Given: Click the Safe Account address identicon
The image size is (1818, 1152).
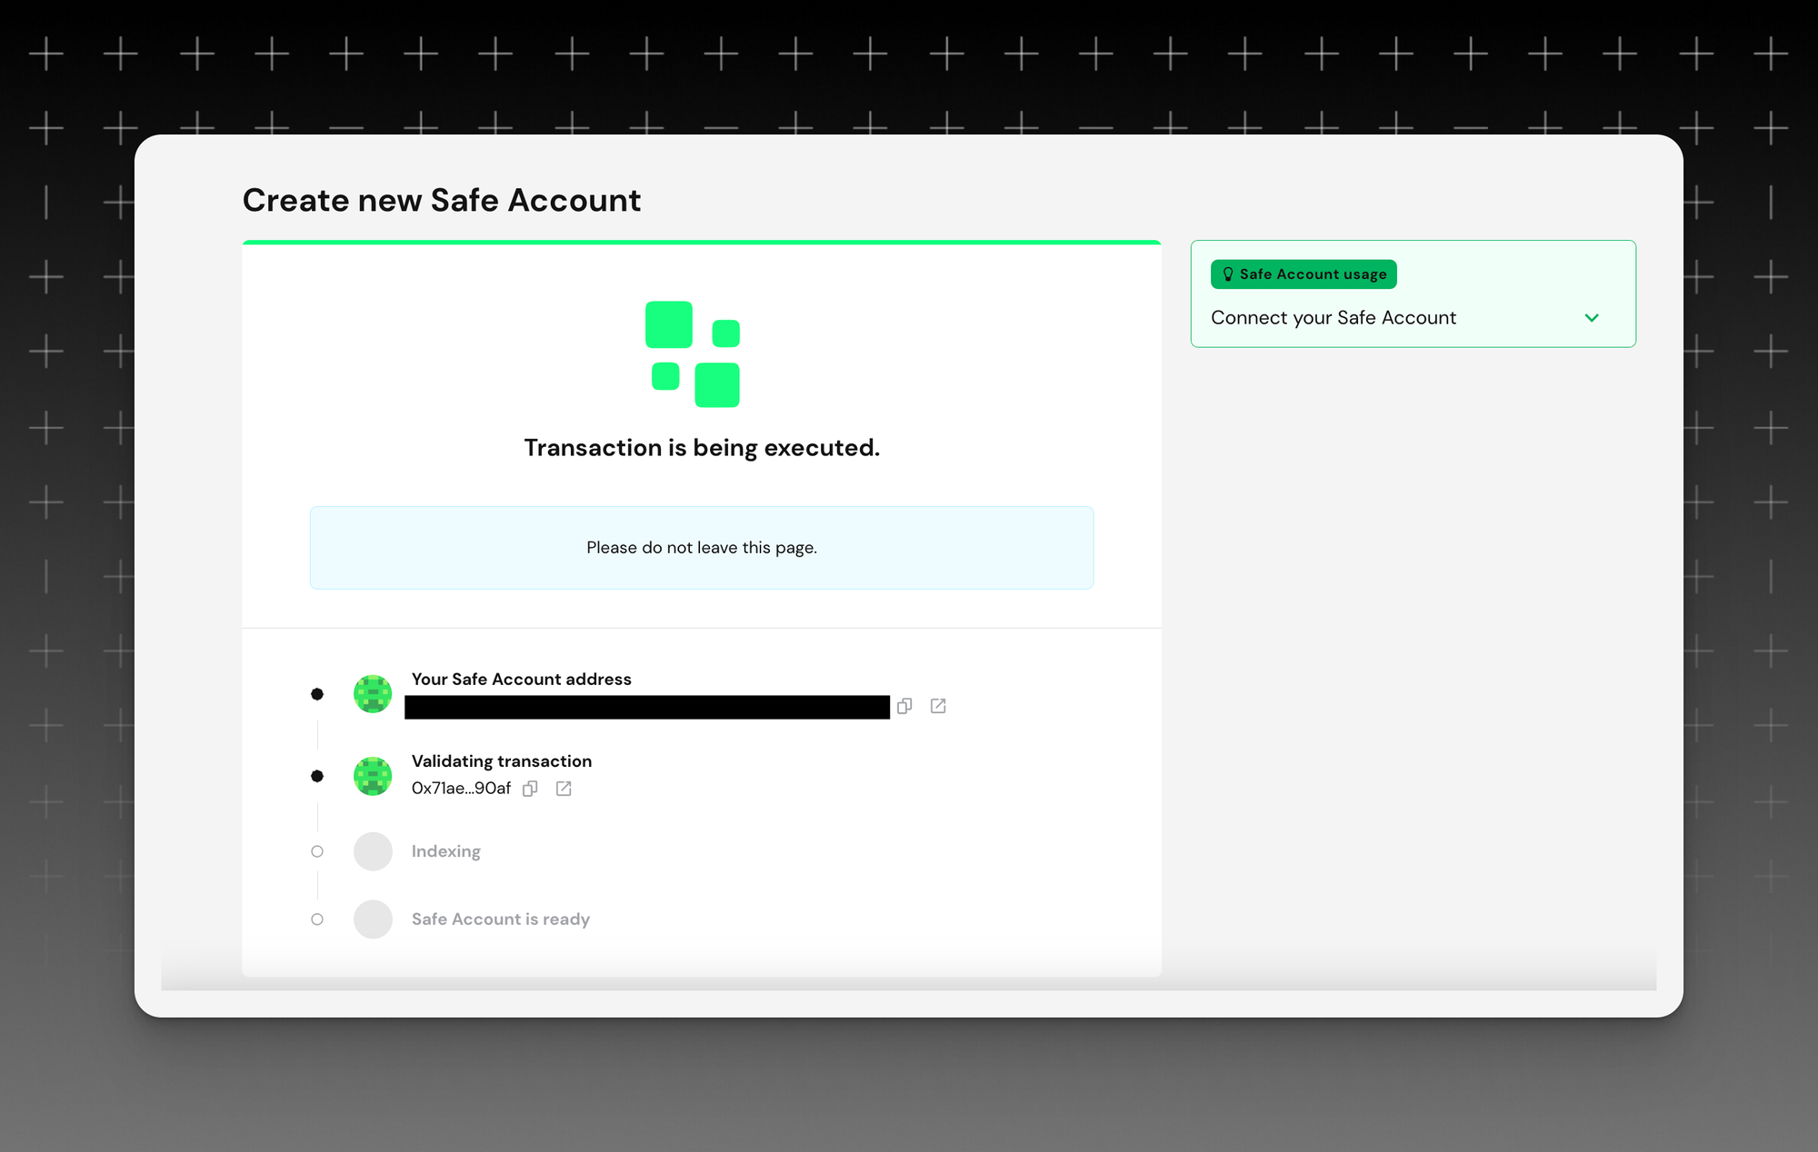Looking at the screenshot, I should 373,694.
